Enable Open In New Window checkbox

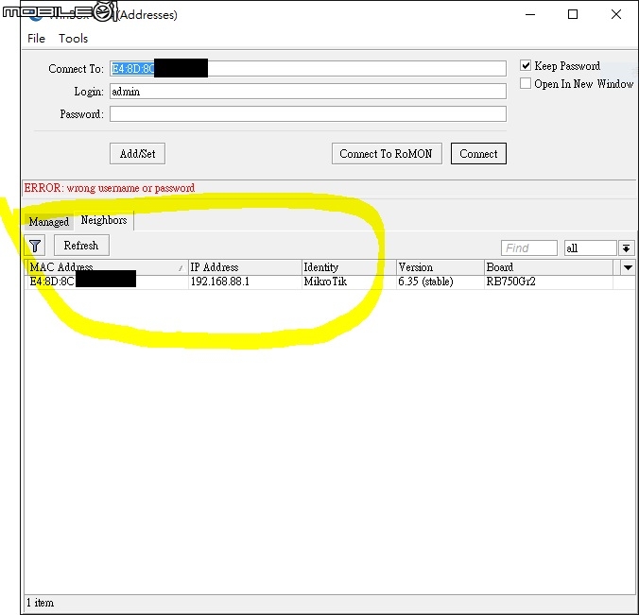tap(526, 83)
